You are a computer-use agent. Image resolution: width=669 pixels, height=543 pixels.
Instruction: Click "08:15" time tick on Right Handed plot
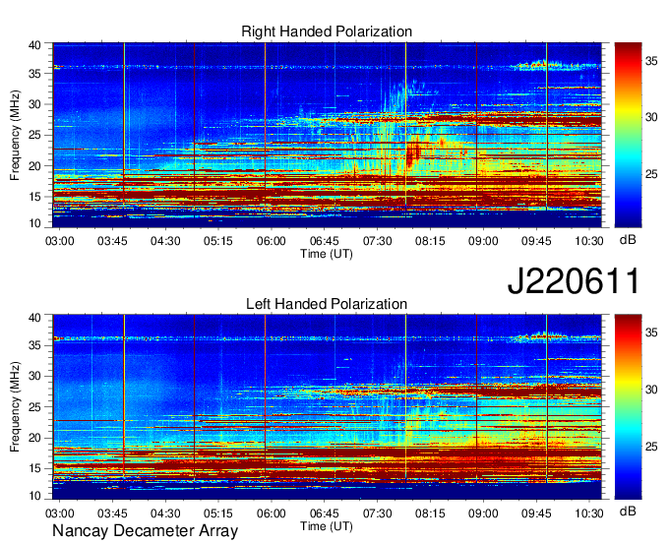tap(430, 241)
